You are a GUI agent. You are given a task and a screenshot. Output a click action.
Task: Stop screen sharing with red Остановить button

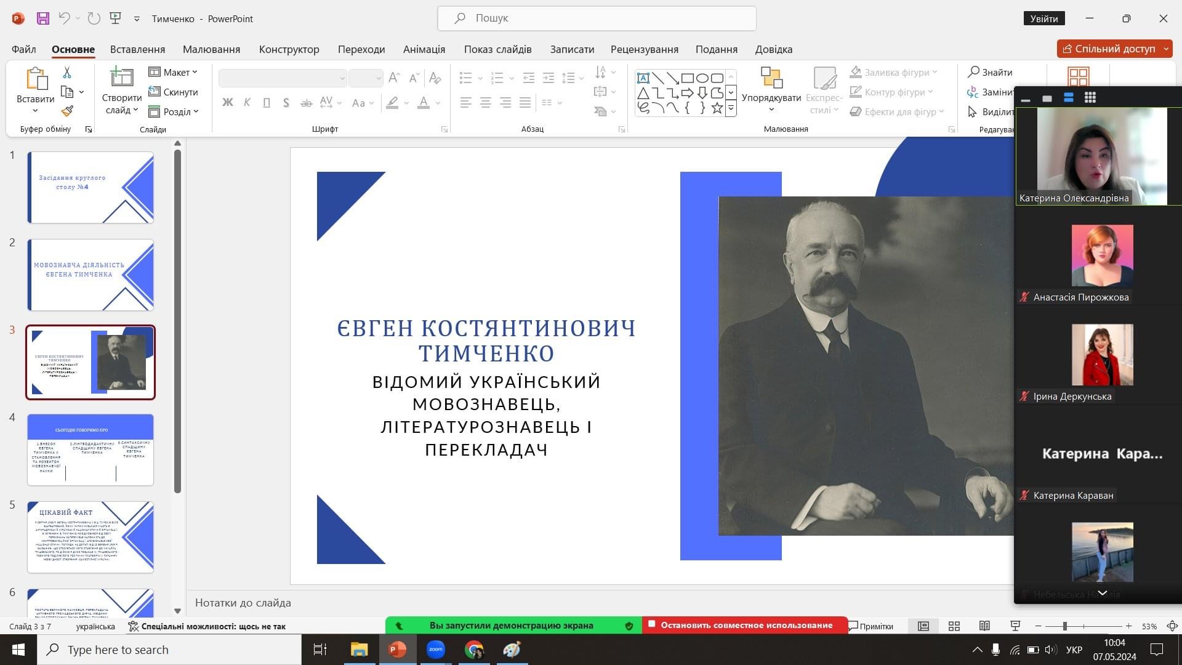(x=745, y=625)
